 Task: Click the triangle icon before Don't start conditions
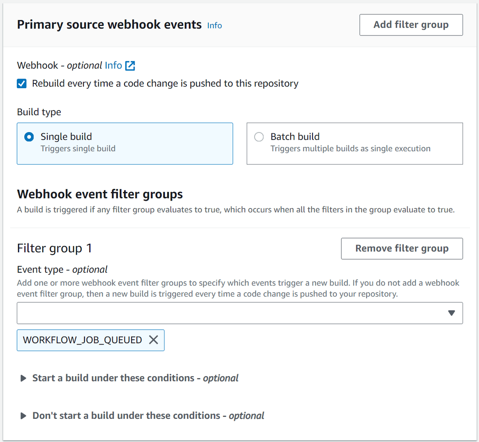(23, 416)
